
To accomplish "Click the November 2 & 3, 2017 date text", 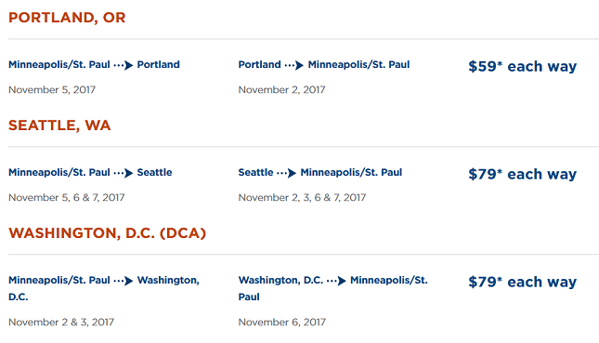I will tap(61, 323).
